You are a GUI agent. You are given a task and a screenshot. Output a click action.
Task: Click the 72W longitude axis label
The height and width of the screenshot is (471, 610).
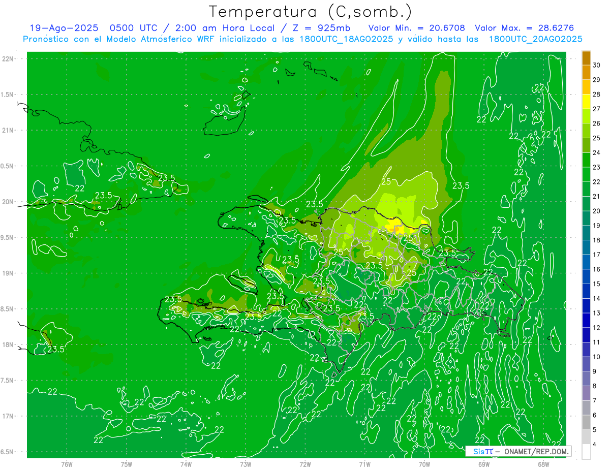[305, 464]
